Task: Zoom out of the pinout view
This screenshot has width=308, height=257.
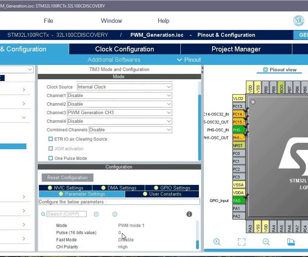Action: (x=266, y=242)
